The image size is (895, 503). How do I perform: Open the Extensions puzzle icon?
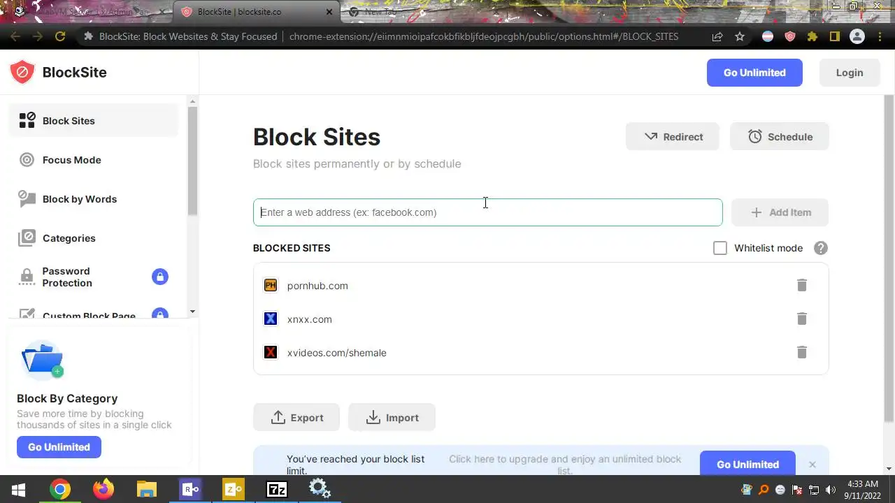click(812, 36)
